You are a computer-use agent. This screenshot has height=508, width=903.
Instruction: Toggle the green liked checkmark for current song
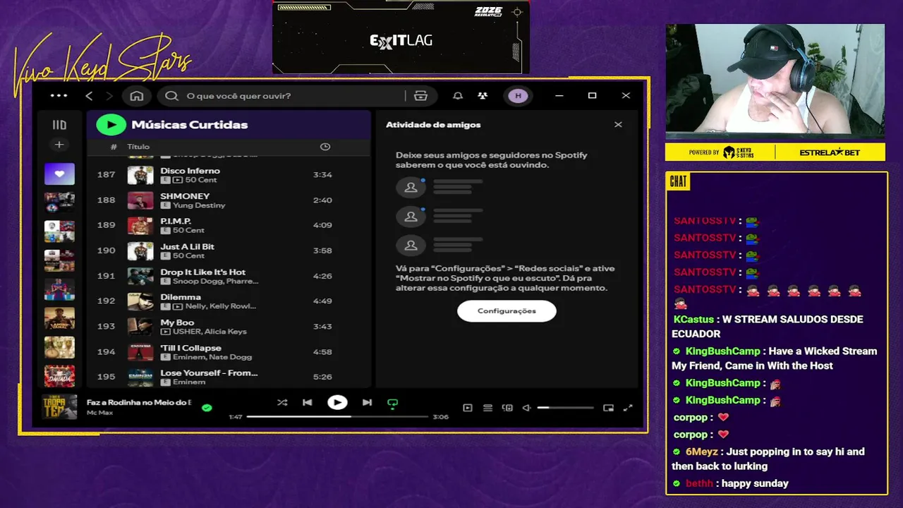point(207,408)
